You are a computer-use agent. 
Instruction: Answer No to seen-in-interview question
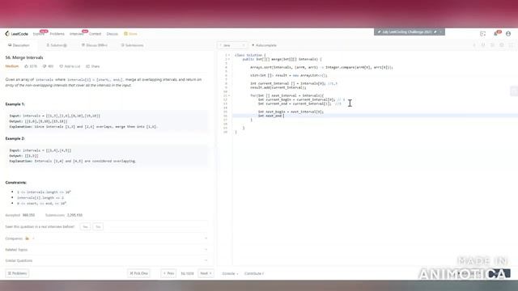click(98, 226)
